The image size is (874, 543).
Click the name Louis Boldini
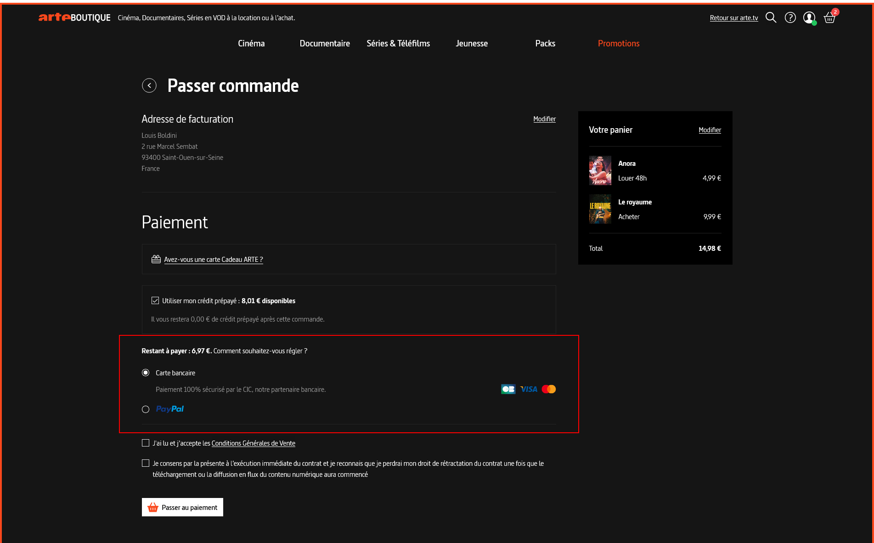coord(159,136)
